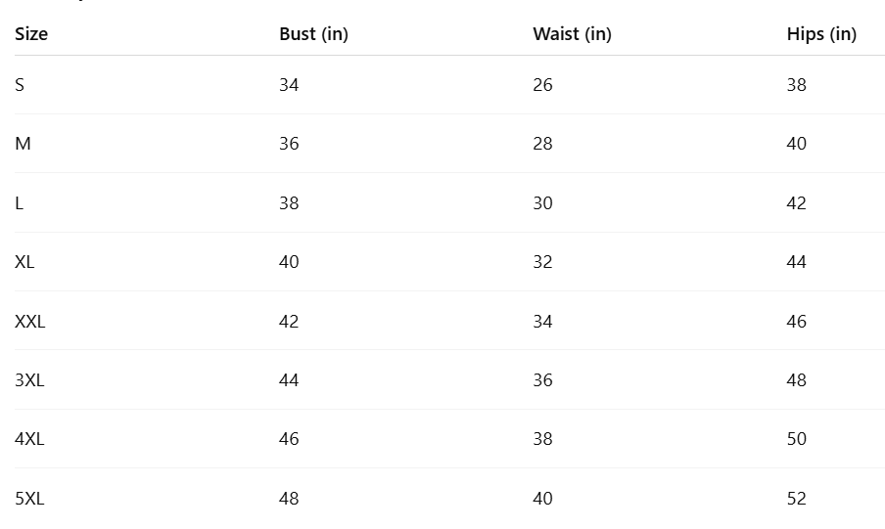The width and height of the screenshot is (885, 529).
Task: Click the hips value for size L
Action: [x=797, y=203]
